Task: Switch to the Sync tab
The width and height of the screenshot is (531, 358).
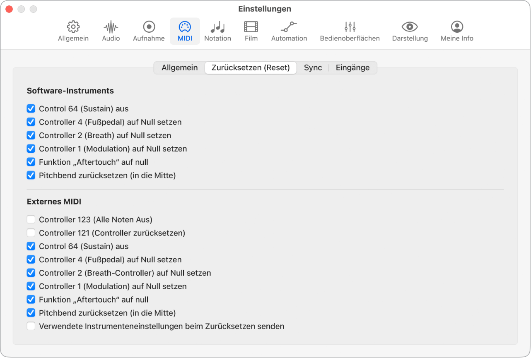Action: pyautogui.click(x=313, y=67)
